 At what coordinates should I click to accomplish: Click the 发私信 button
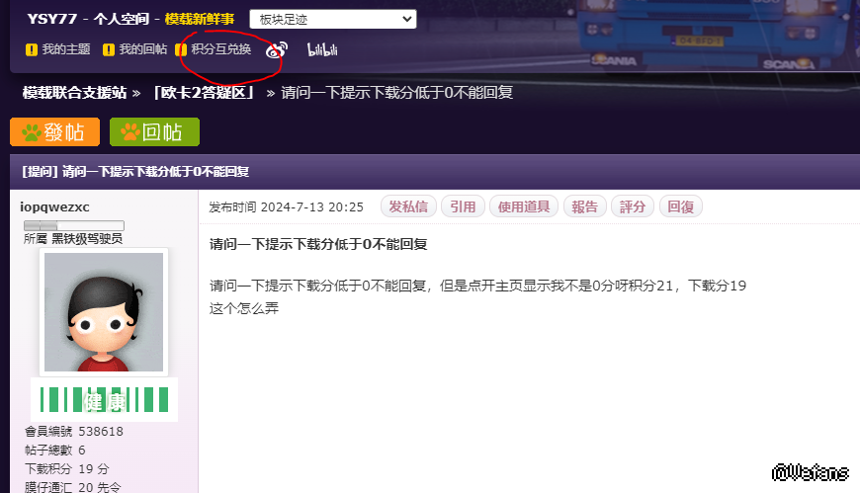[x=408, y=206]
